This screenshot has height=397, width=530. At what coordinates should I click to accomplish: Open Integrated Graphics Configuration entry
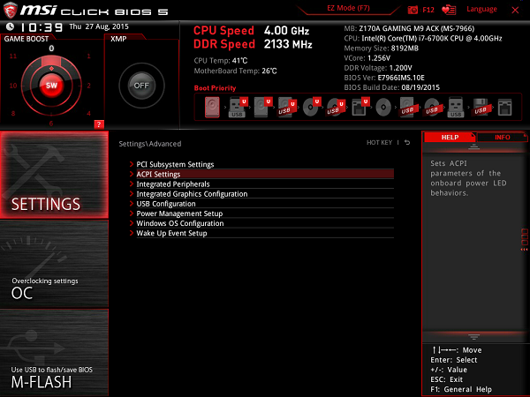point(265,193)
